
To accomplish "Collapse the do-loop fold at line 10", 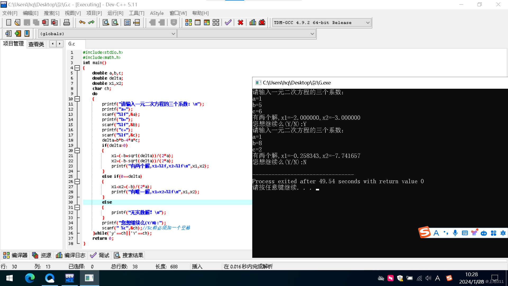I will (77, 99).
